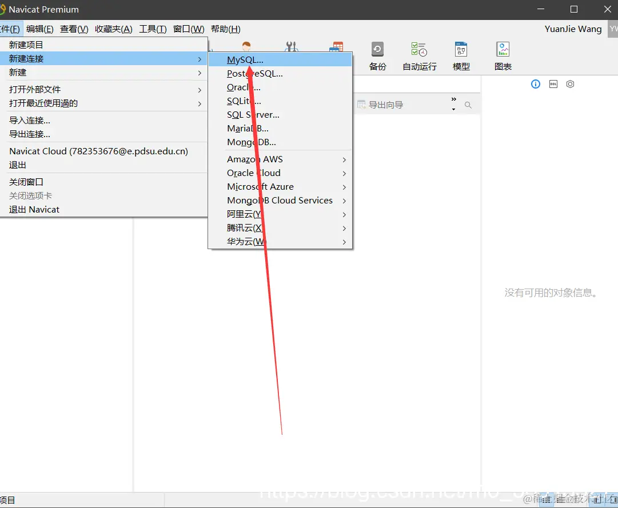Open the 编辑(E) menu
The height and width of the screenshot is (508, 618).
point(40,29)
